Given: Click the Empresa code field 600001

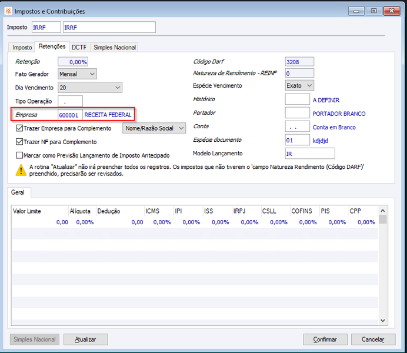Looking at the screenshot, I should 70,115.
